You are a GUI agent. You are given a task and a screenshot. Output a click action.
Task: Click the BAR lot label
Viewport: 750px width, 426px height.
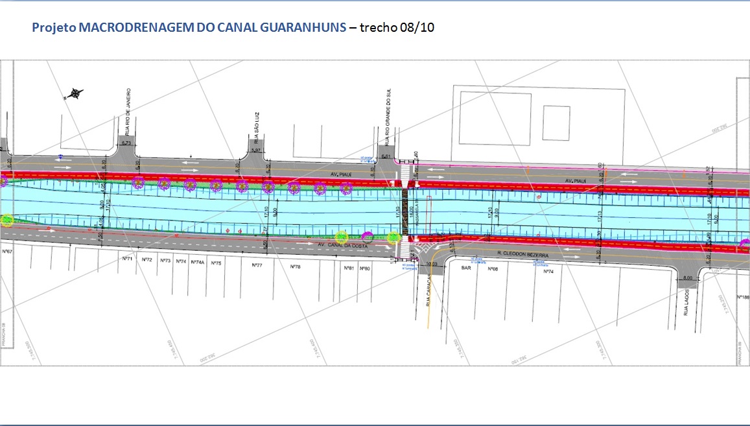(x=465, y=268)
